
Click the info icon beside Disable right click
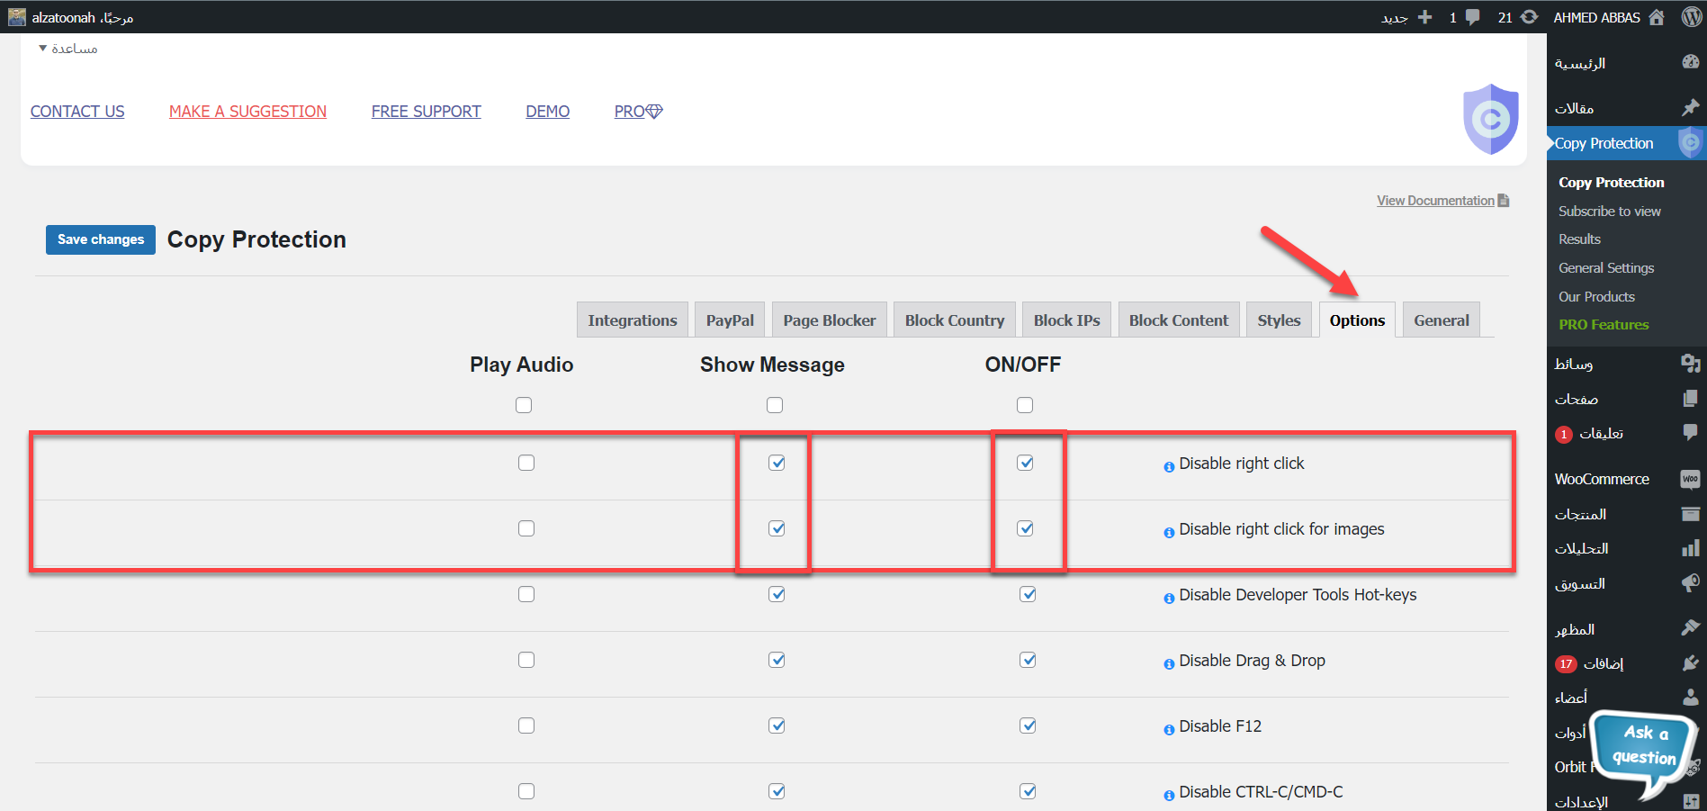(1169, 466)
